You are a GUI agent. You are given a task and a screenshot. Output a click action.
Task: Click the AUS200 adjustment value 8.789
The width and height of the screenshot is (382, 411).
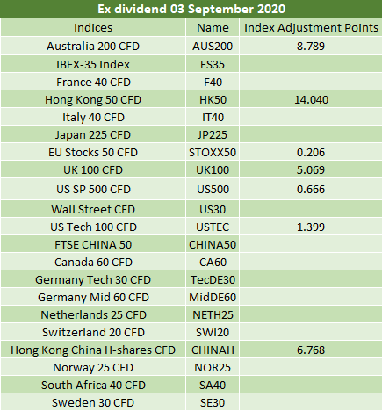coord(311,46)
